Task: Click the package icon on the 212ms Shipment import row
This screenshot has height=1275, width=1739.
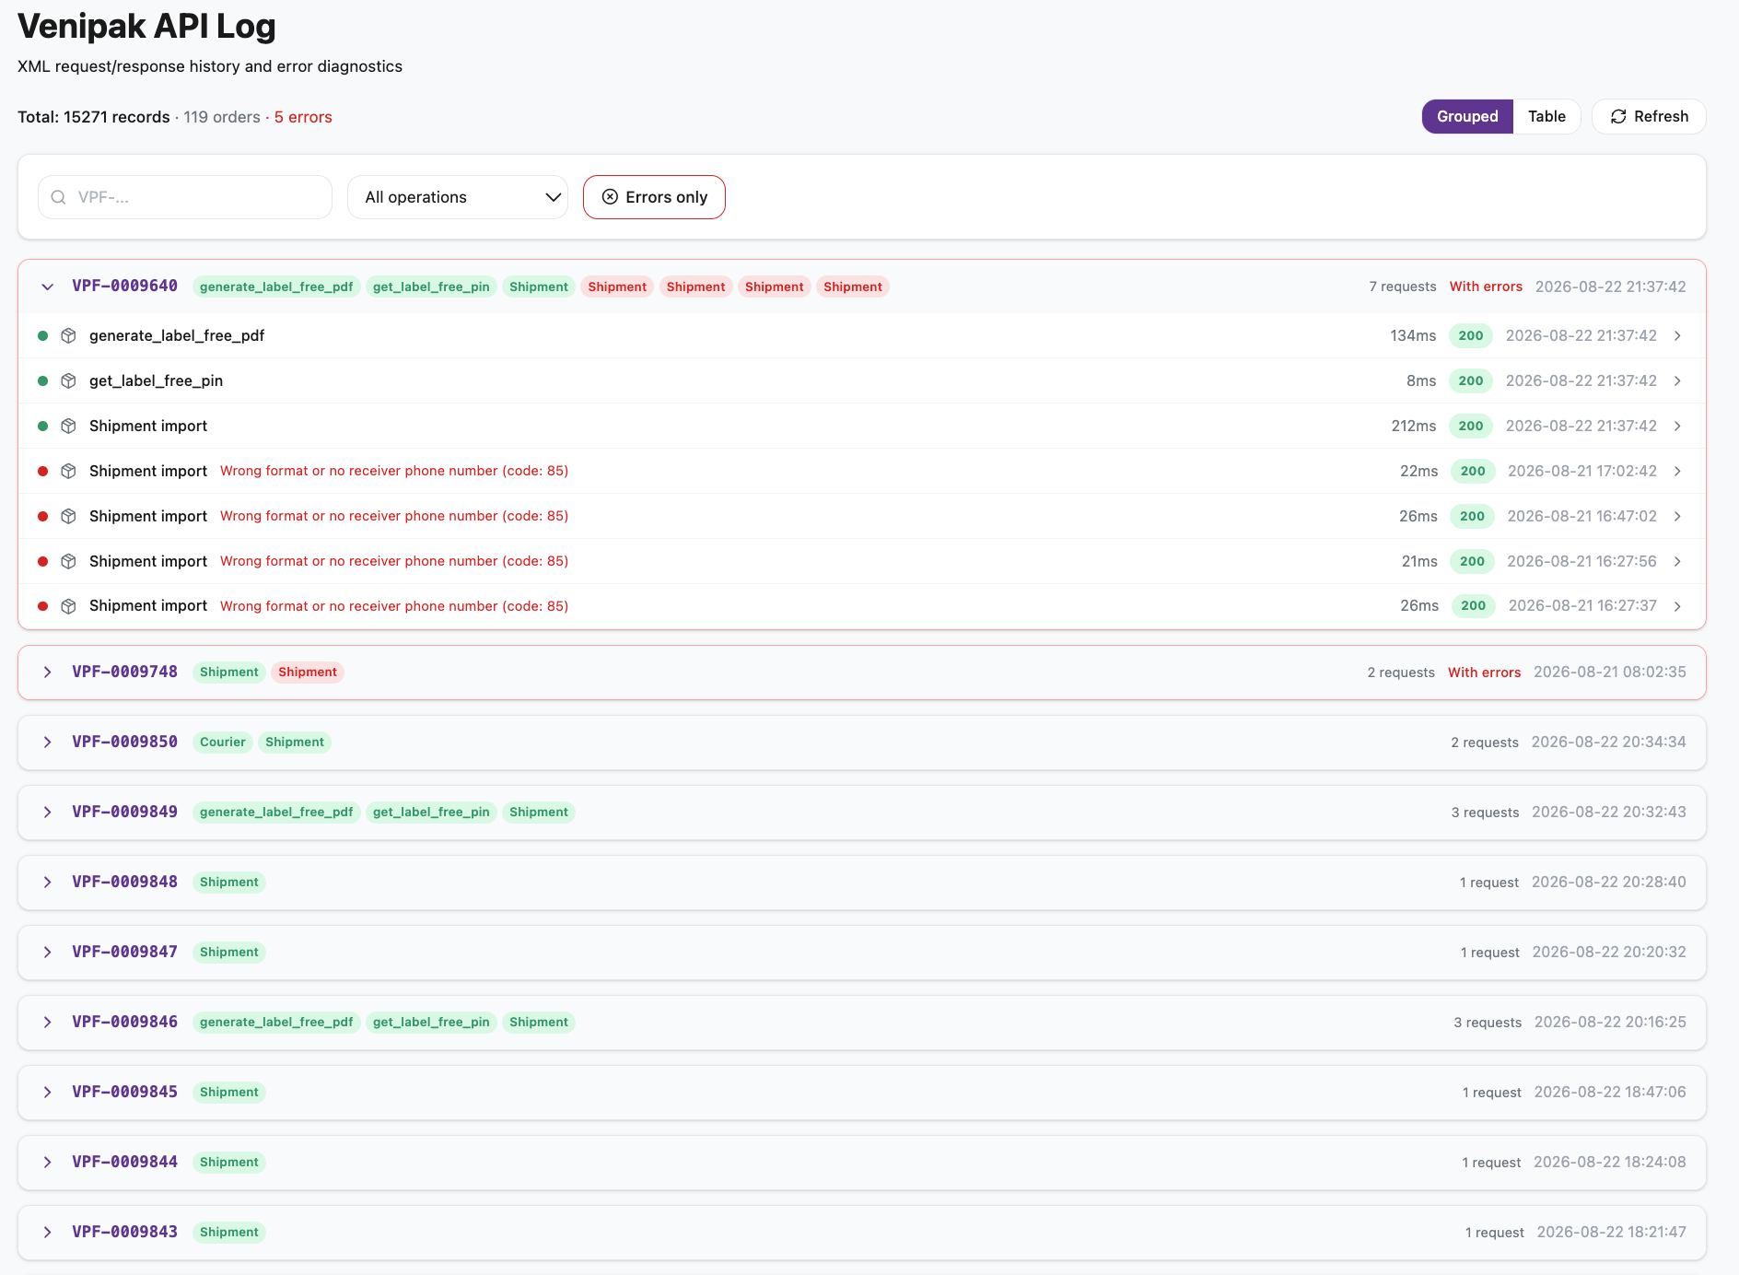Action: click(x=68, y=426)
